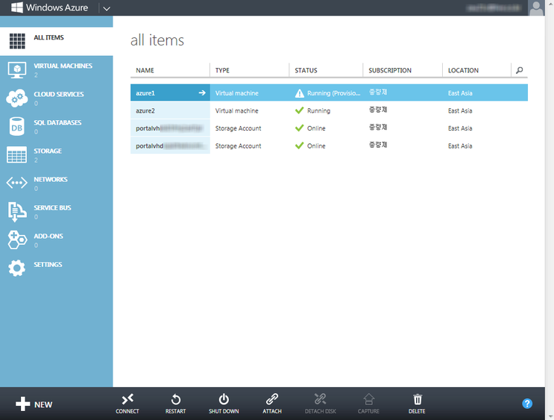
Task: Click 'Running (Provisio...' status text
Action: [333, 93]
